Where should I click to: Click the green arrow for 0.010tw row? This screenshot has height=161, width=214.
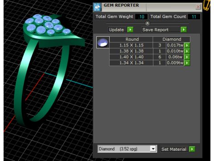[x=187, y=51]
